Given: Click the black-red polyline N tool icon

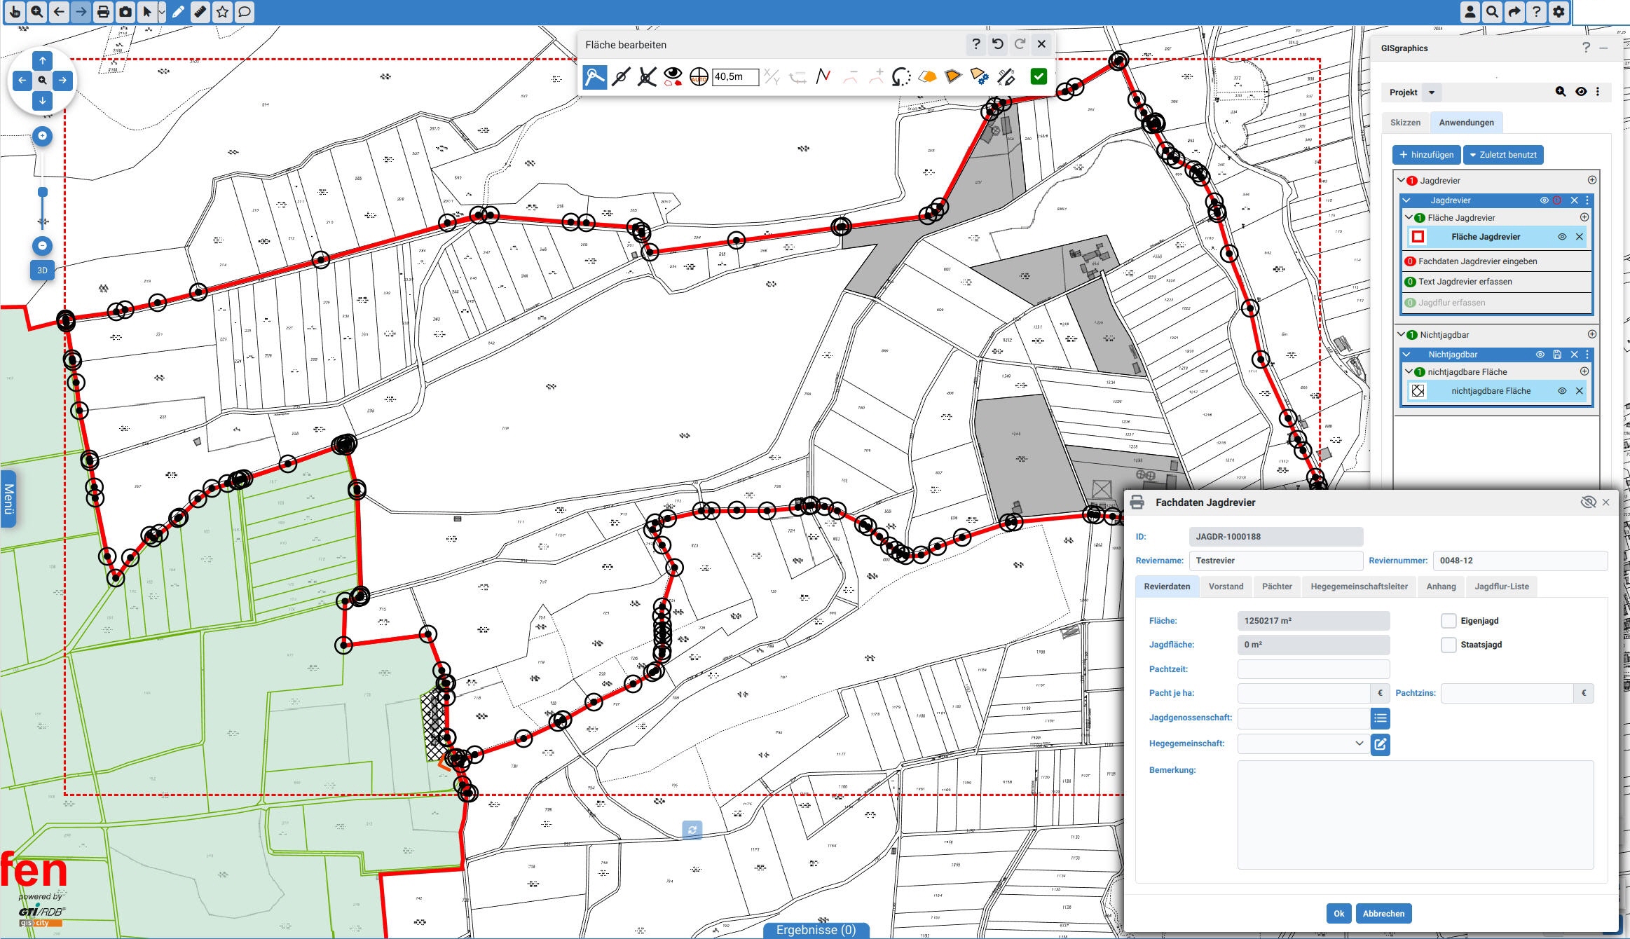Looking at the screenshot, I should coord(823,76).
